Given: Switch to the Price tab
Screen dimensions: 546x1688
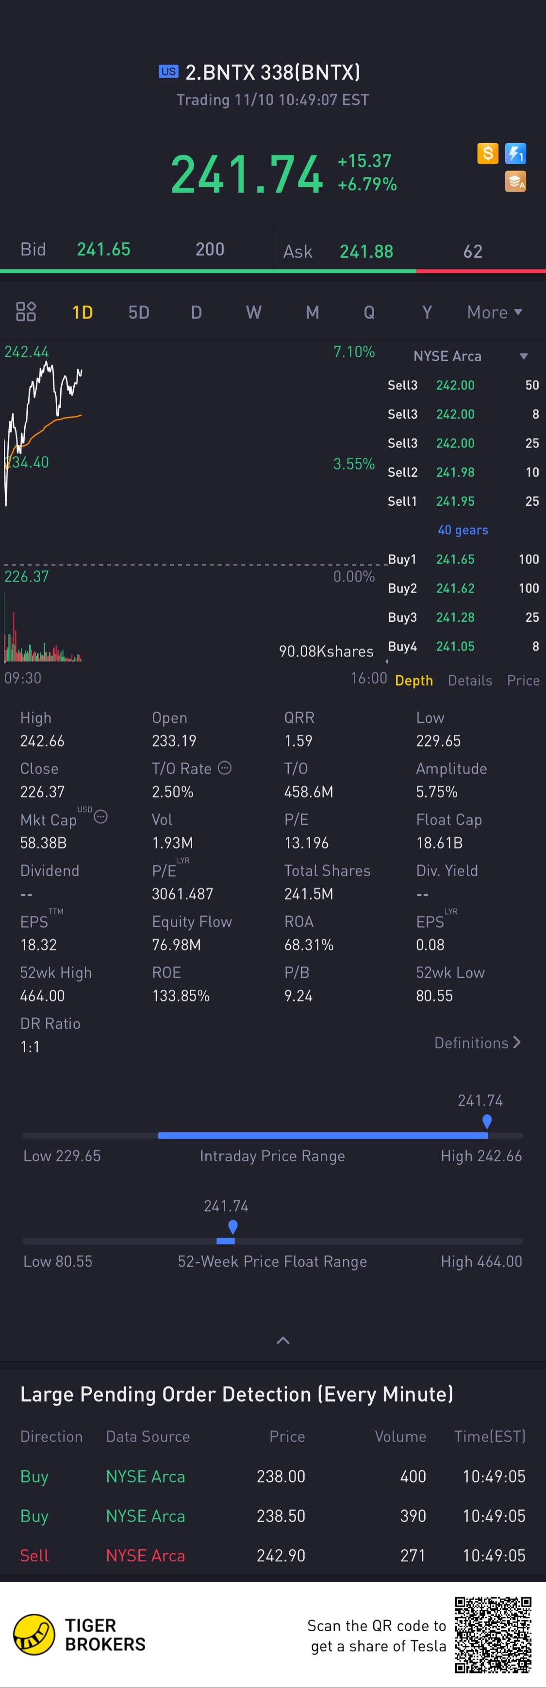Looking at the screenshot, I should coord(523,680).
